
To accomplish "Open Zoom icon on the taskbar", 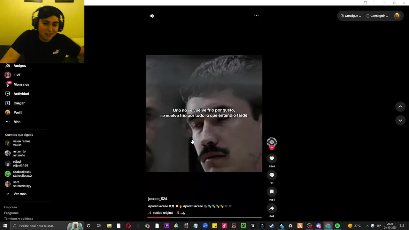I will click(205, 226).
